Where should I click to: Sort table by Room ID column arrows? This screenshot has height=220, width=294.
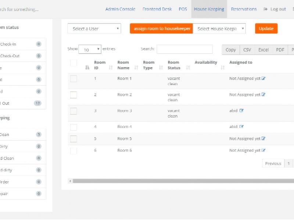[x=111, y=67]
